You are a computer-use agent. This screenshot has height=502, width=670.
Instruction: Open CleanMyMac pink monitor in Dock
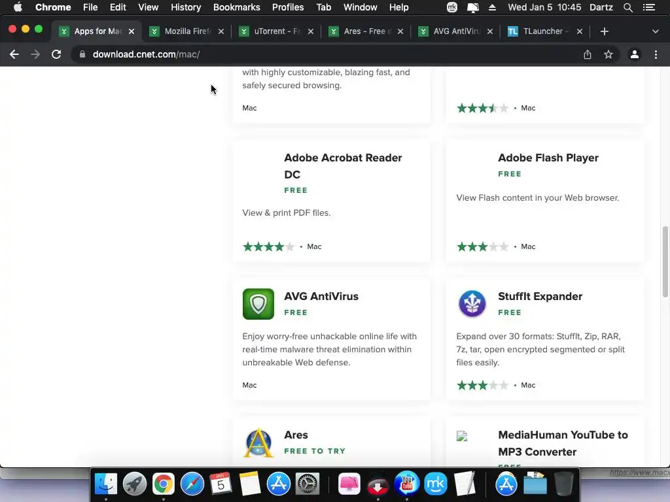[349, 484]
